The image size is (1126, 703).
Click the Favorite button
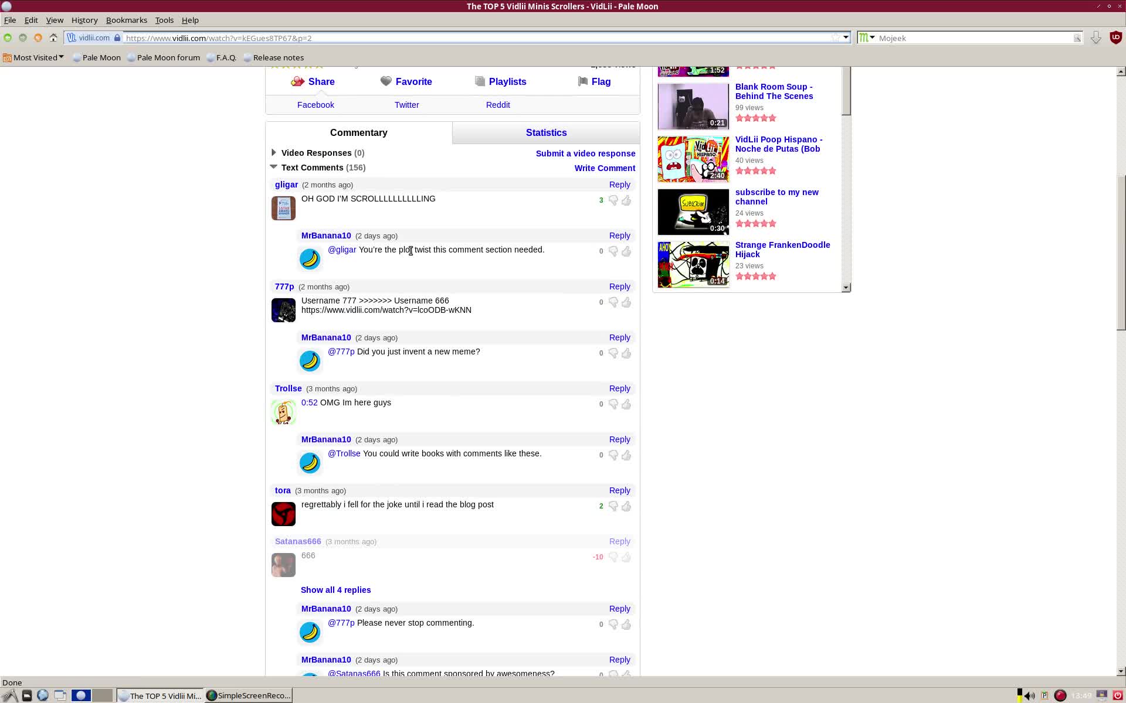point(406,81)
